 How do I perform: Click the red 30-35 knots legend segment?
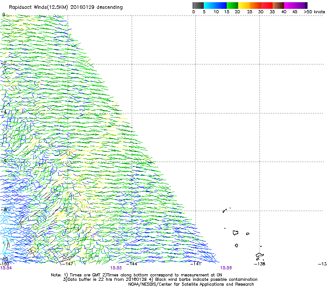click(267, 5)
